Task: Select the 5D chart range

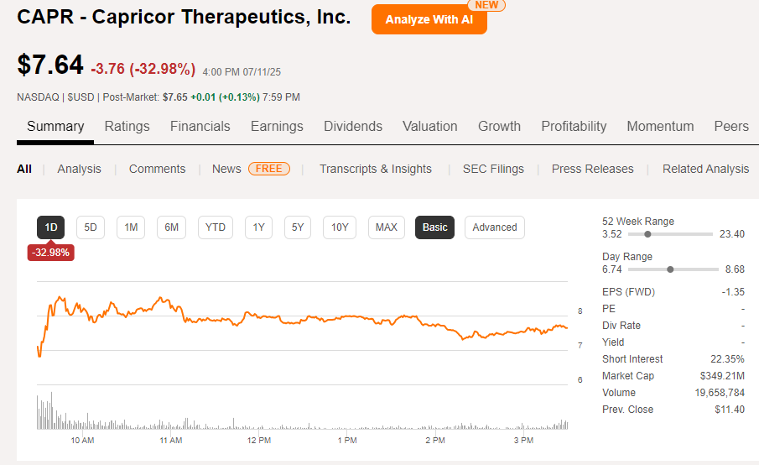Action: pyautogui.click(x=91, y=227)
